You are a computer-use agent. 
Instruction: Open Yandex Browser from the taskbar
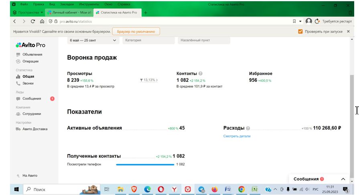coord(174,189)
